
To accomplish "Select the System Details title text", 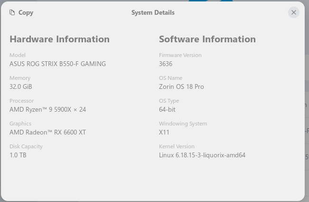I will point(153,13).
